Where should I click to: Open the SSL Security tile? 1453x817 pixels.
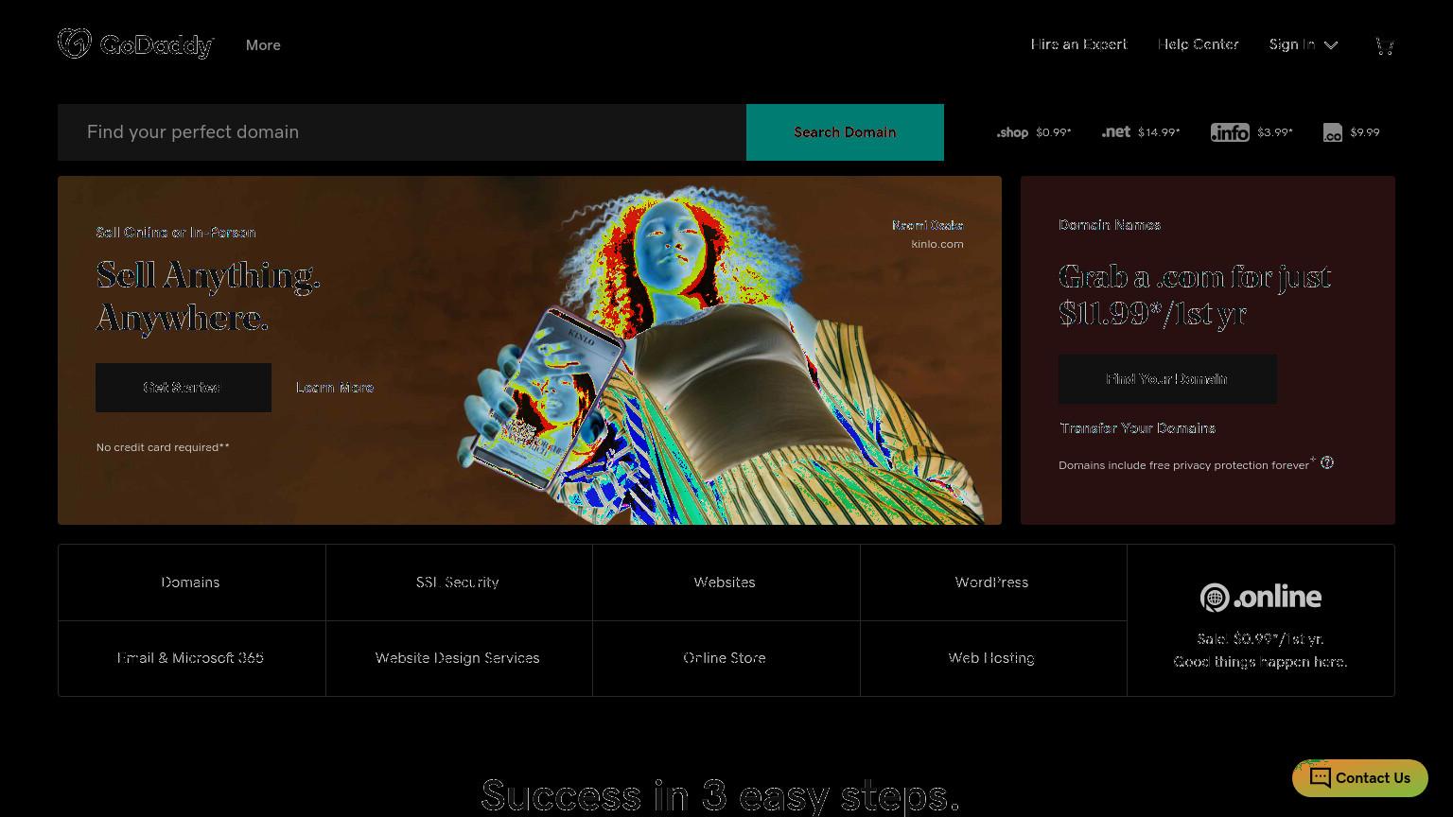click(459, 582)
